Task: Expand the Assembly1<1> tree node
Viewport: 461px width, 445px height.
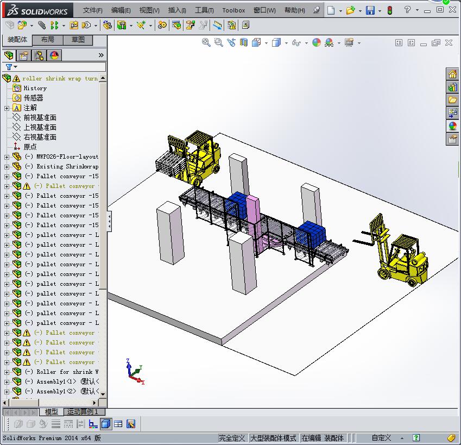Action: (7, 382)
